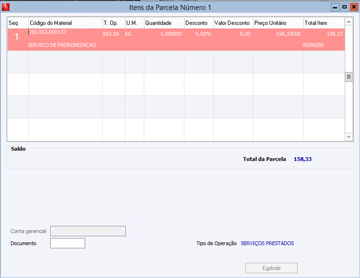Click the Saldo group label
This screenshot has width=360, height=278.
coord(18,149)
